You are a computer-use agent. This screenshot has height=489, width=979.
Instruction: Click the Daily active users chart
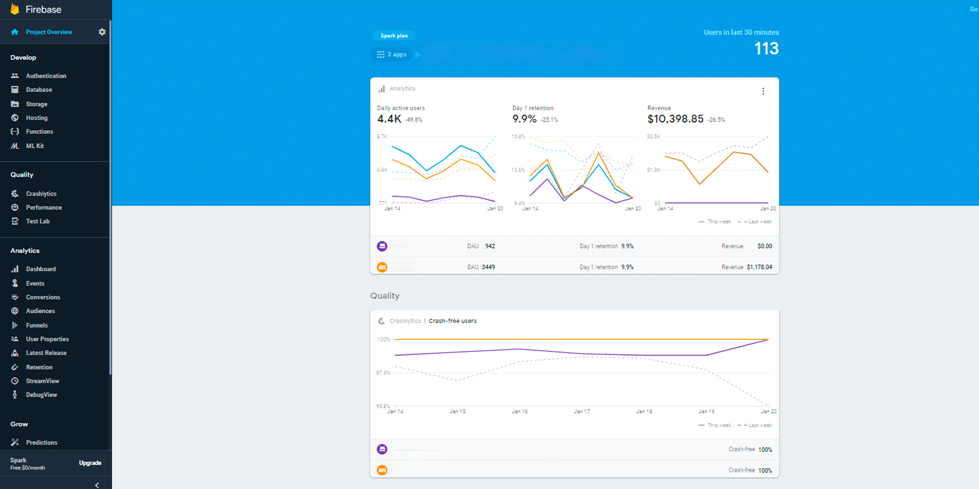coord(439,171)
